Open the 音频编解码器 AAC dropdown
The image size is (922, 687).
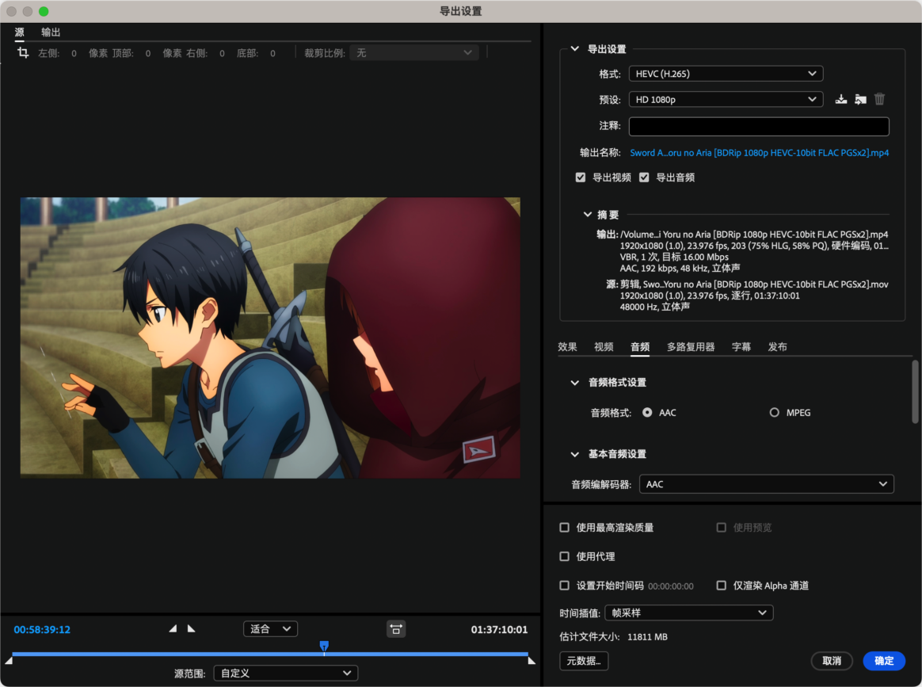coord(766,484)
